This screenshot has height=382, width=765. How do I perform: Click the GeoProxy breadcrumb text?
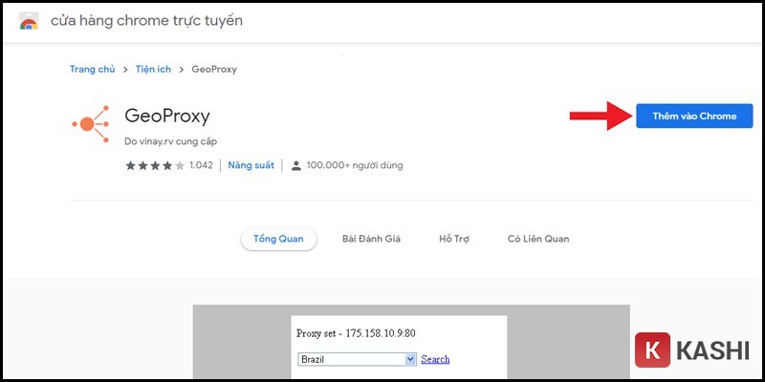214,69
